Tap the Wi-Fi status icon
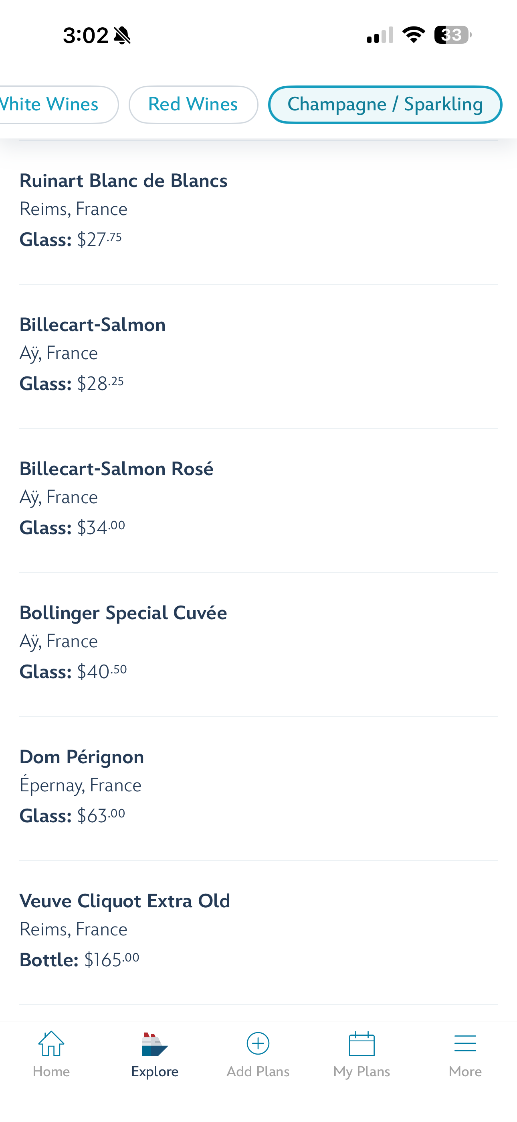The image size is (517, 1122). 414,35
